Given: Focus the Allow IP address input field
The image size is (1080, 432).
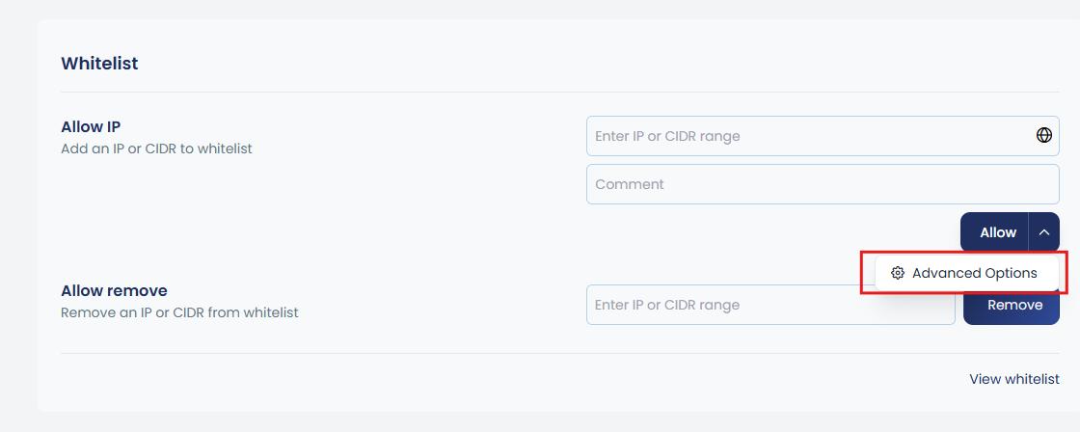Looking at the screenshot, I should coord(805,136).
